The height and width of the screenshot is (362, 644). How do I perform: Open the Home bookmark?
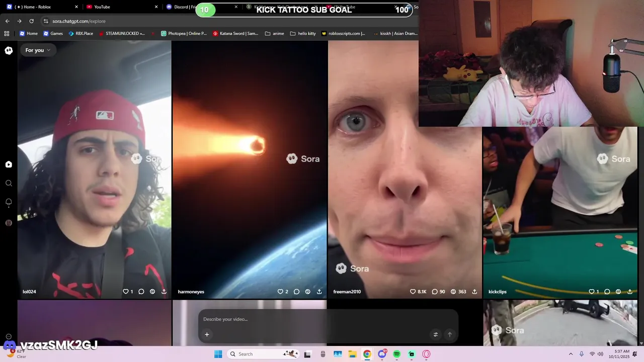click(29, 34)
